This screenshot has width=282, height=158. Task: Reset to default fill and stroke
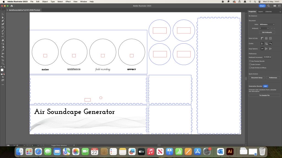(x=2, y=67)
